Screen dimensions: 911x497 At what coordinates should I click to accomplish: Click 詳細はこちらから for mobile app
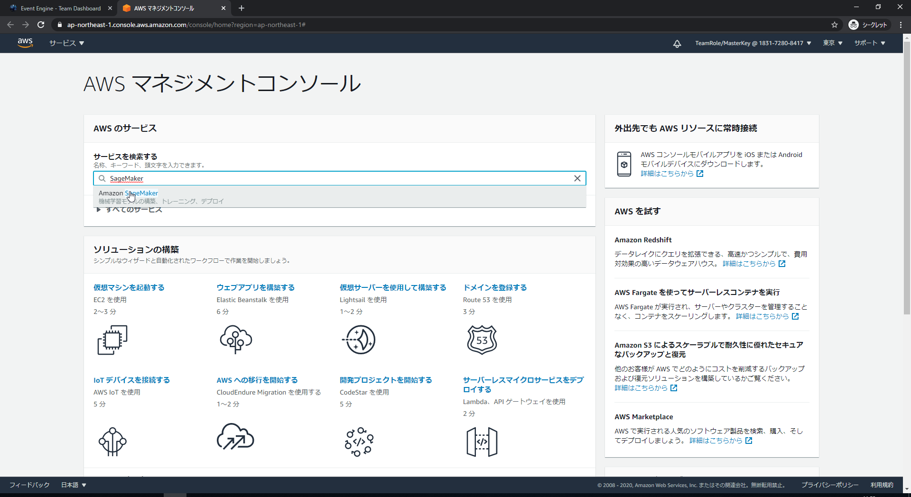[667, 174]
